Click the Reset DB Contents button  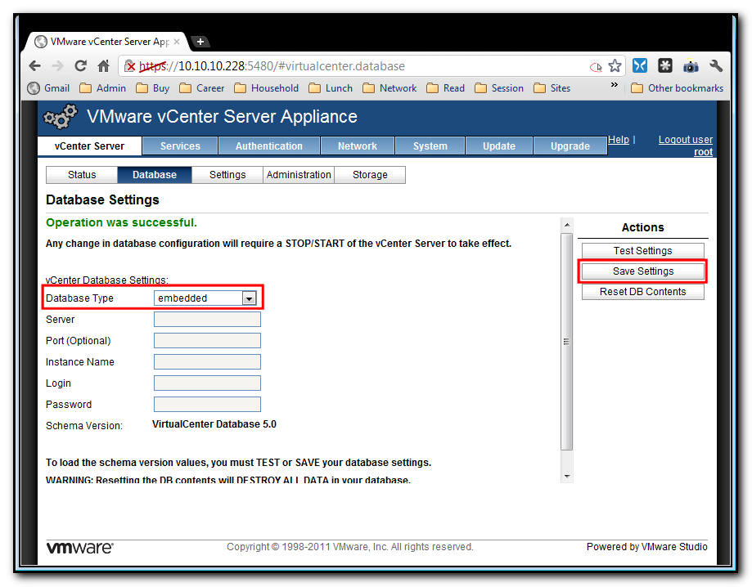click(x=642, y=292)
